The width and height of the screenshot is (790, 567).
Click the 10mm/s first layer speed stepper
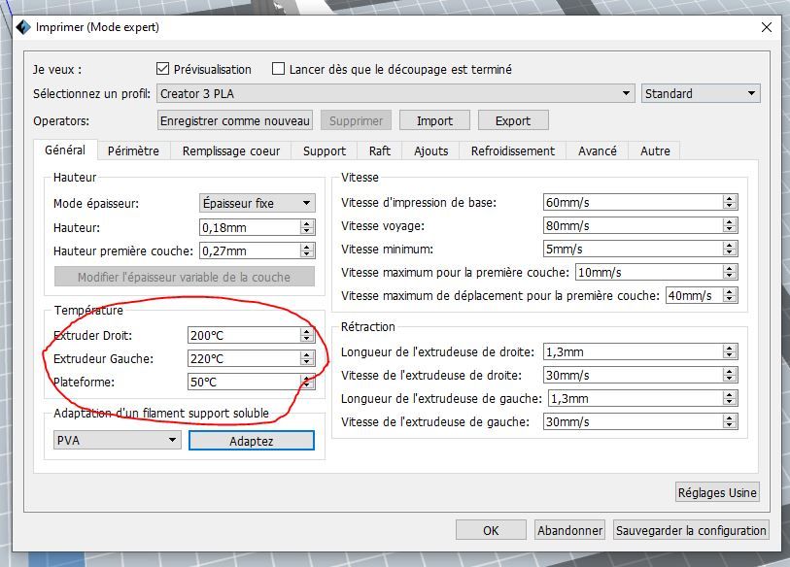tap(730, 273)
